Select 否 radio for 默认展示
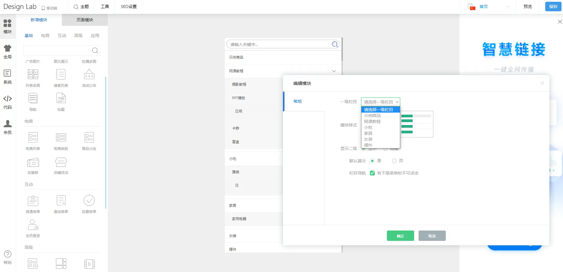The width and height of the screenshot is (563, 272). [x=394, y=161]
